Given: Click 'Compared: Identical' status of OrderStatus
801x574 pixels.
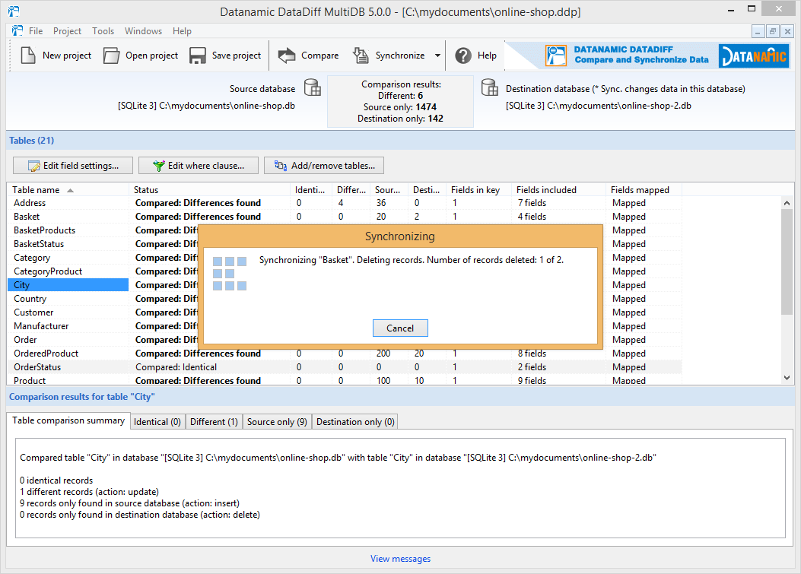Looking at the screenshot, I should 176,367.
